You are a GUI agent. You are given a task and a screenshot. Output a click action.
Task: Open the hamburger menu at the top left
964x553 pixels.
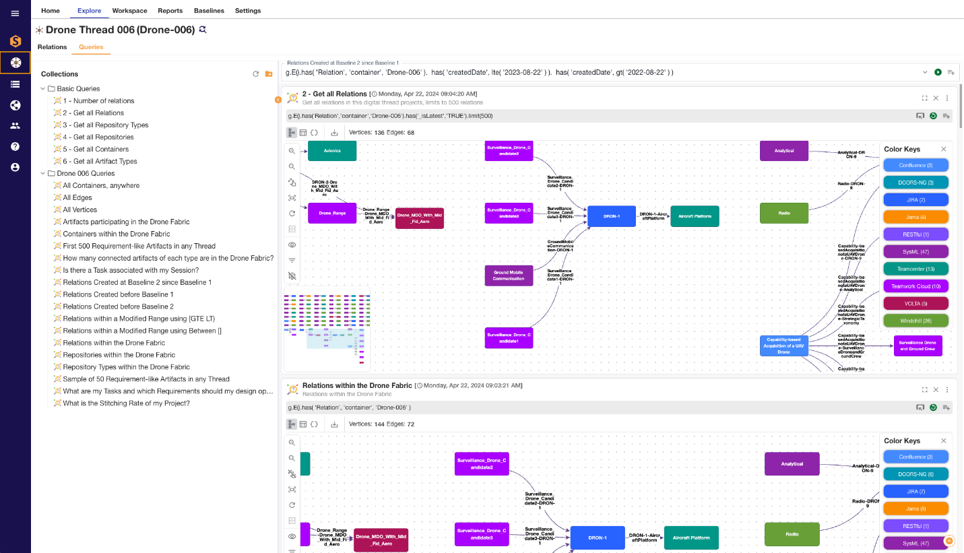pyautogui.click(x=15, y=13)
